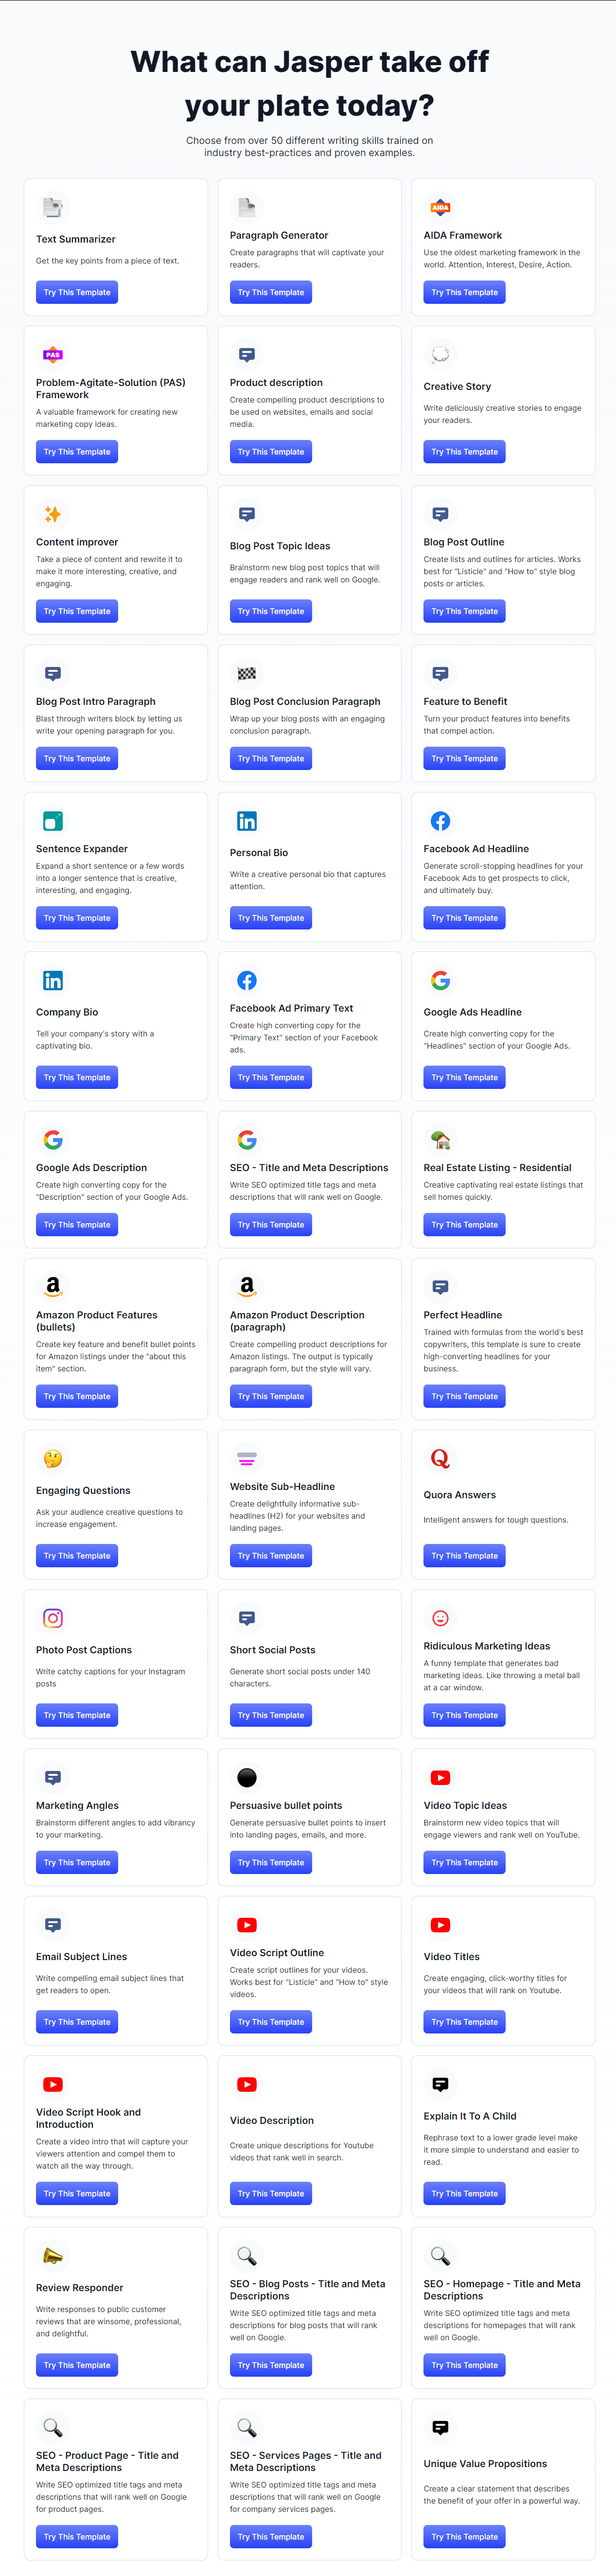Click the Content improver sparkle icon
The height and width of the screenshot is (2576, 616).
point(53,514)
